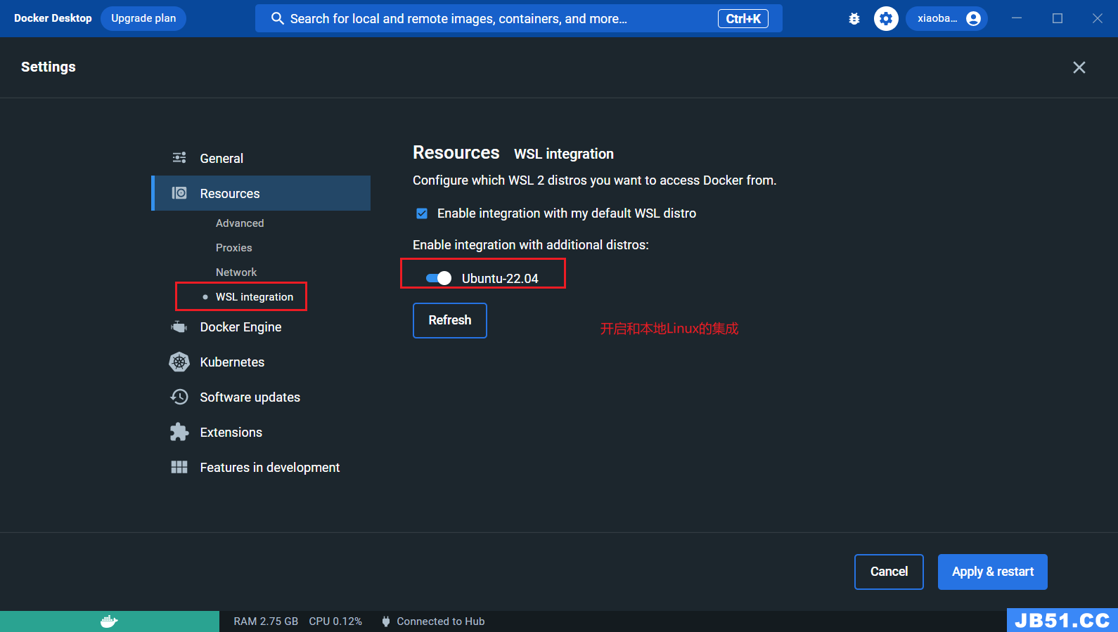Open the xiaoba account menu
The image size is (1118, 632).
tap(946, 19)
